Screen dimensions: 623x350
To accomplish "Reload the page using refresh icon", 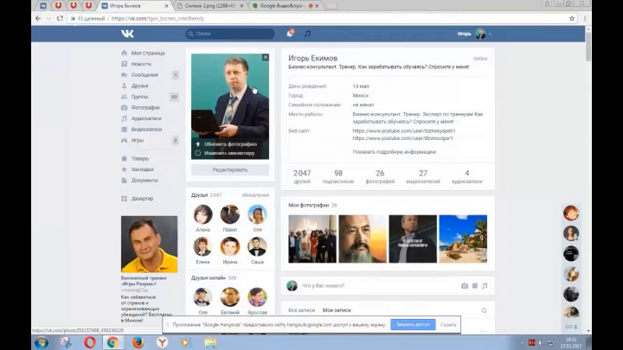I will tap(60, 18).
